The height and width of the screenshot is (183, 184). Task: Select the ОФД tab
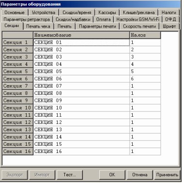coord(170,19)
